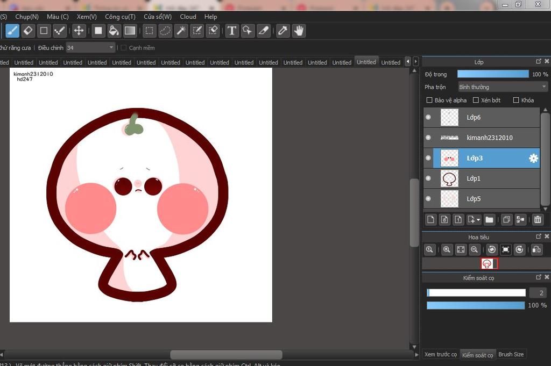Check the Xén bớt option

pyautogui.click(x=476, y=101)
